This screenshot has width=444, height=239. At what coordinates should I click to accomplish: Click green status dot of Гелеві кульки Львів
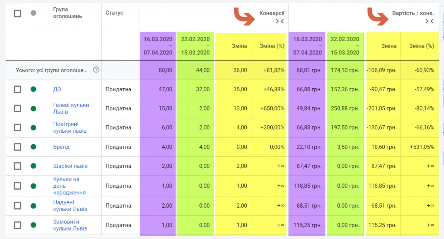[x=33, y=108]
